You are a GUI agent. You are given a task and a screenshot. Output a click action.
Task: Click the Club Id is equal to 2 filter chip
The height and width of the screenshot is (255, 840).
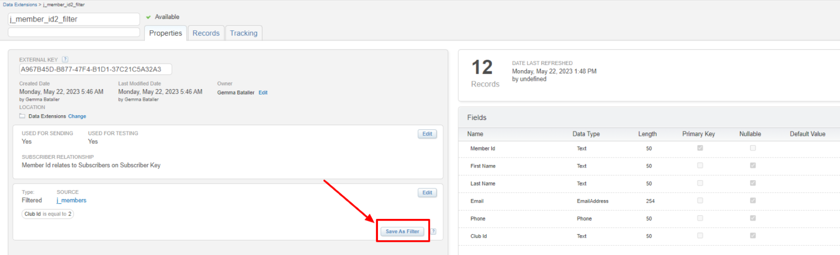pos(48,214)
